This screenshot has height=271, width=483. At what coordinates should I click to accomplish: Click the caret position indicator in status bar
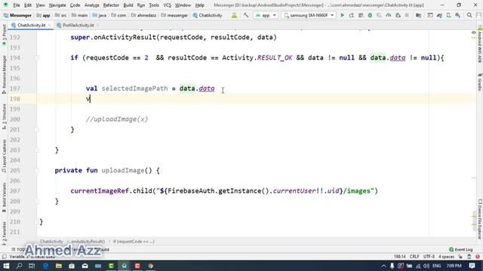click(399, 257)
